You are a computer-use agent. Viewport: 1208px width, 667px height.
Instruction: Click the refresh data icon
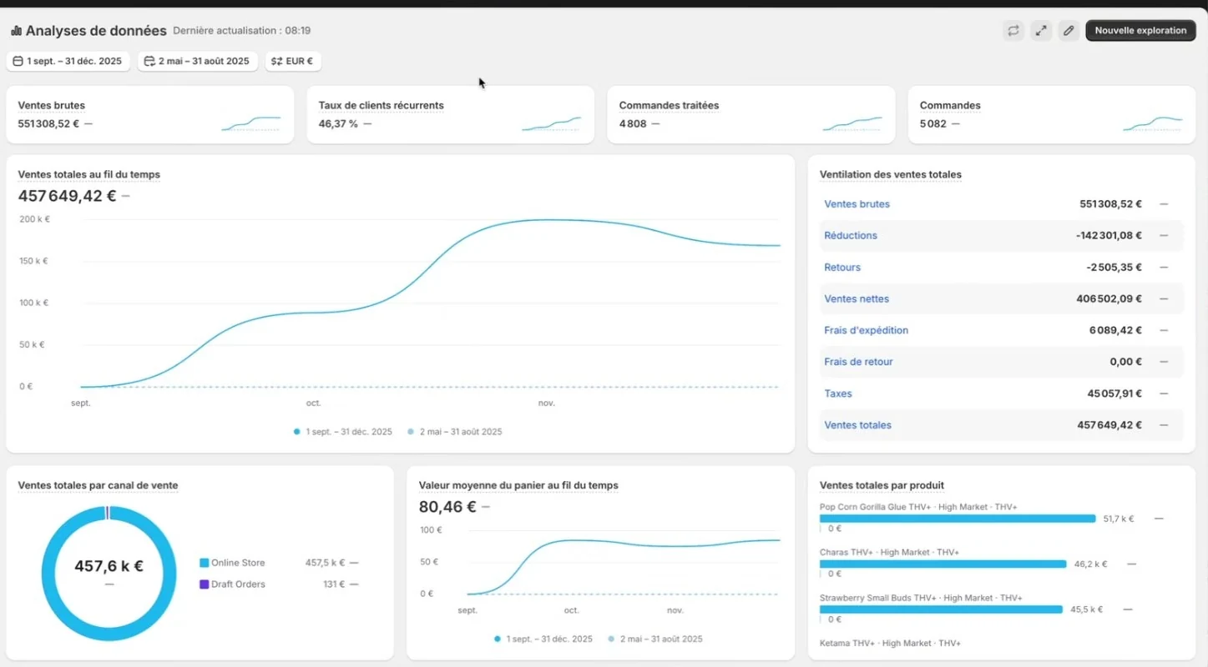(x=1013, y=31)
